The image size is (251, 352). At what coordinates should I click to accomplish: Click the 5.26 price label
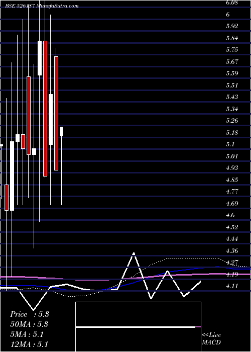coord(232,121)
